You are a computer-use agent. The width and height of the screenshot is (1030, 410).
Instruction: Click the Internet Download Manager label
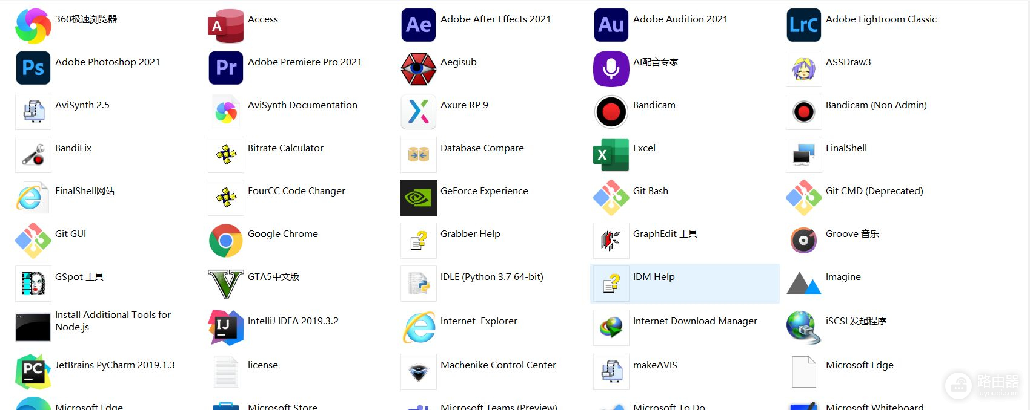point(695,321)
